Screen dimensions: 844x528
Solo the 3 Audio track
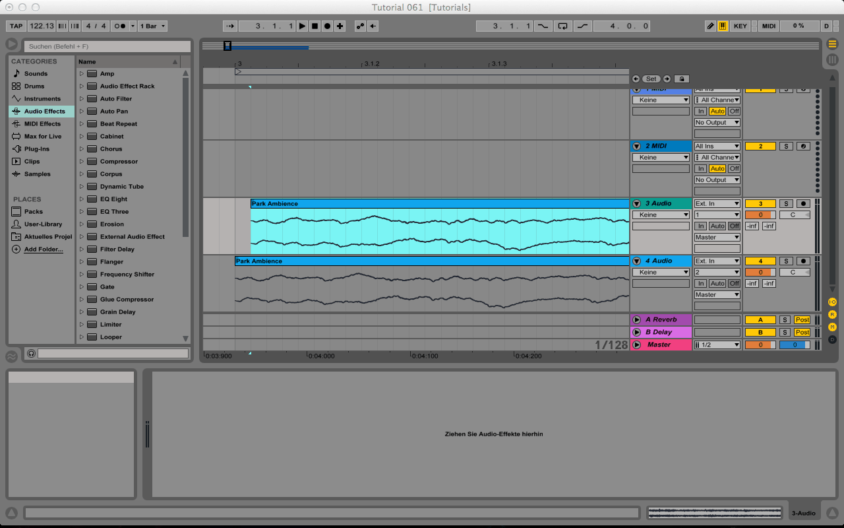pos(786,204)
